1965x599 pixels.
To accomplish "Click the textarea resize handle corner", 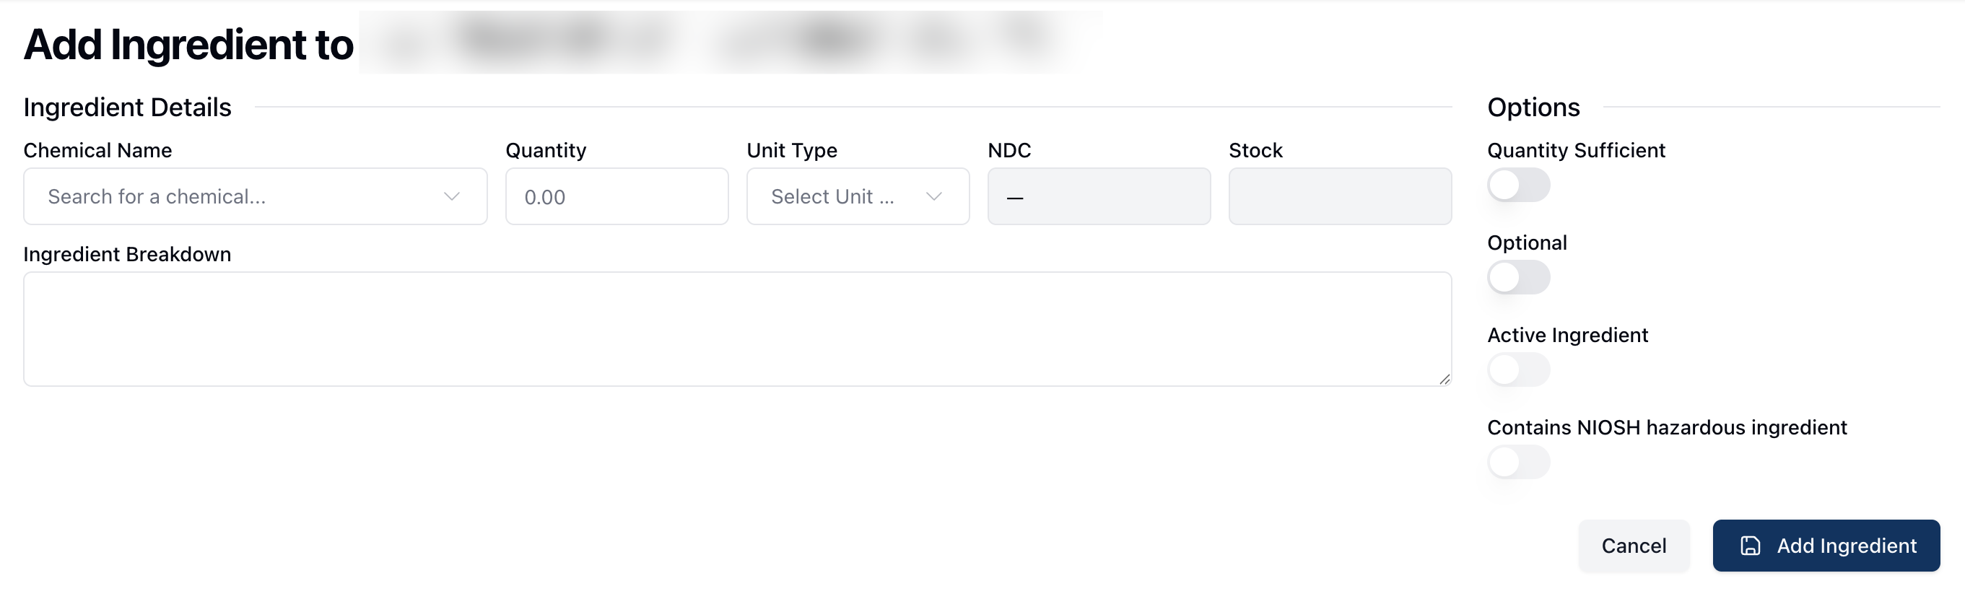I will 1444,379.
